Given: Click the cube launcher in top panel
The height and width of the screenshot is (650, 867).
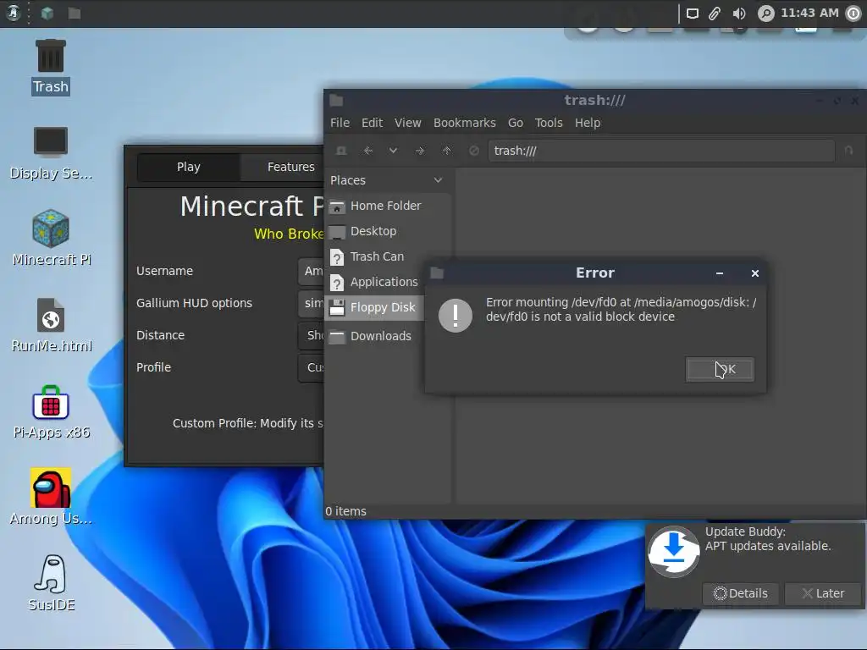Looking at the screenshot, I should coord(47,13).
